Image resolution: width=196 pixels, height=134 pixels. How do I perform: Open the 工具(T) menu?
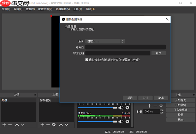click(x=77, y=9)
